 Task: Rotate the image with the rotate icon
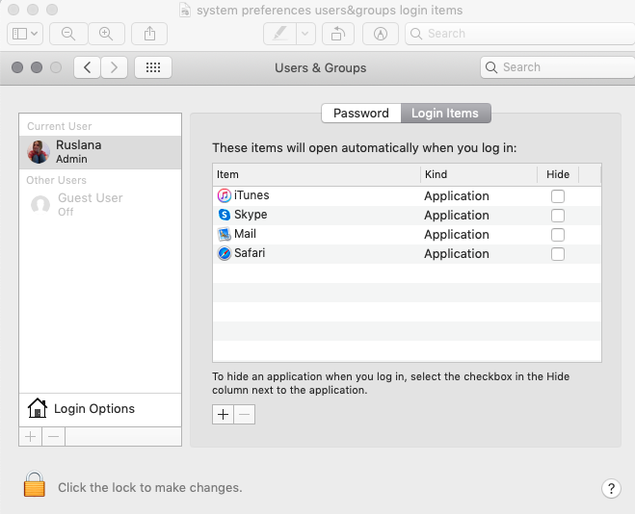pos(338,34)
